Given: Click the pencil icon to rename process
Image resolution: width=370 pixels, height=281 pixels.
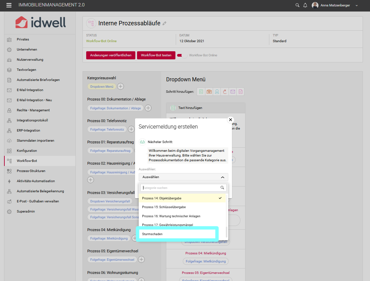Looking at the screenshot, I should (164, 24).
